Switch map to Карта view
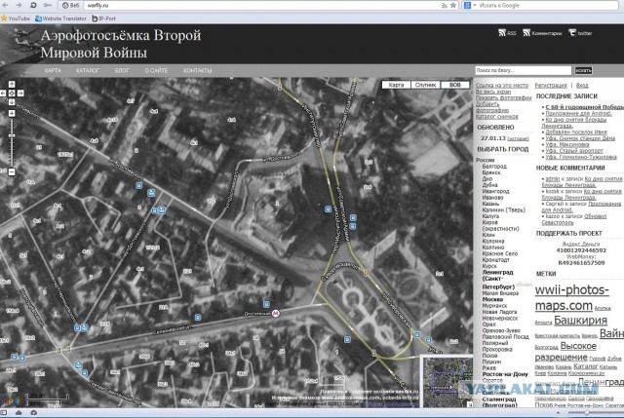This screenshot has width=624, height=418. 396,86
